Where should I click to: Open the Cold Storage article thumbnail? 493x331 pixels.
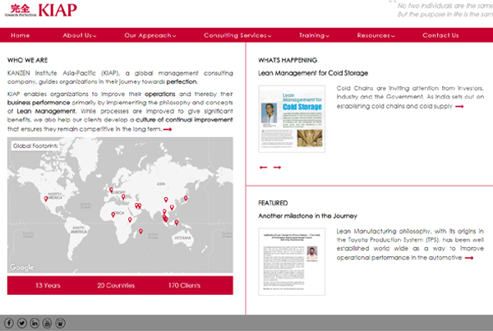click(292, 119)
